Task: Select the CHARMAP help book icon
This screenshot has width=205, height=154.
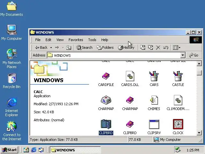Action: click(130, 100)
